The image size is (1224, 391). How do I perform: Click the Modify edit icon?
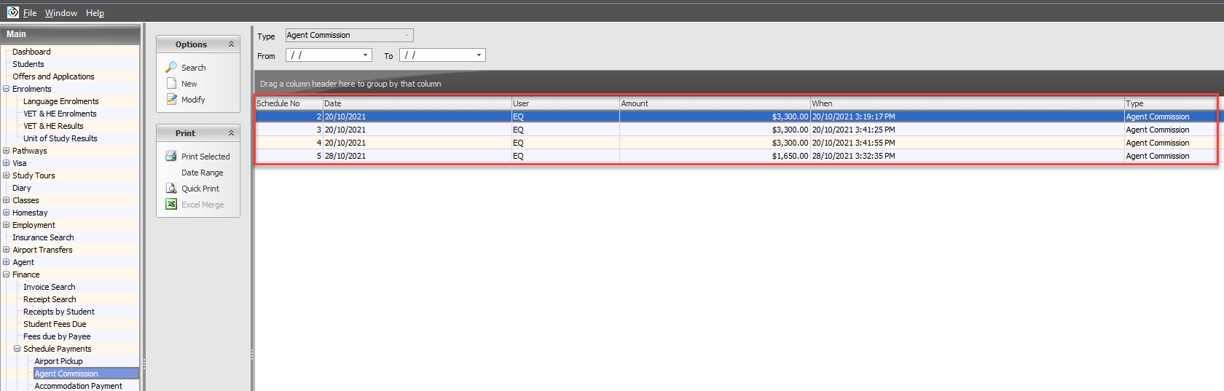(x=171, y=99)
